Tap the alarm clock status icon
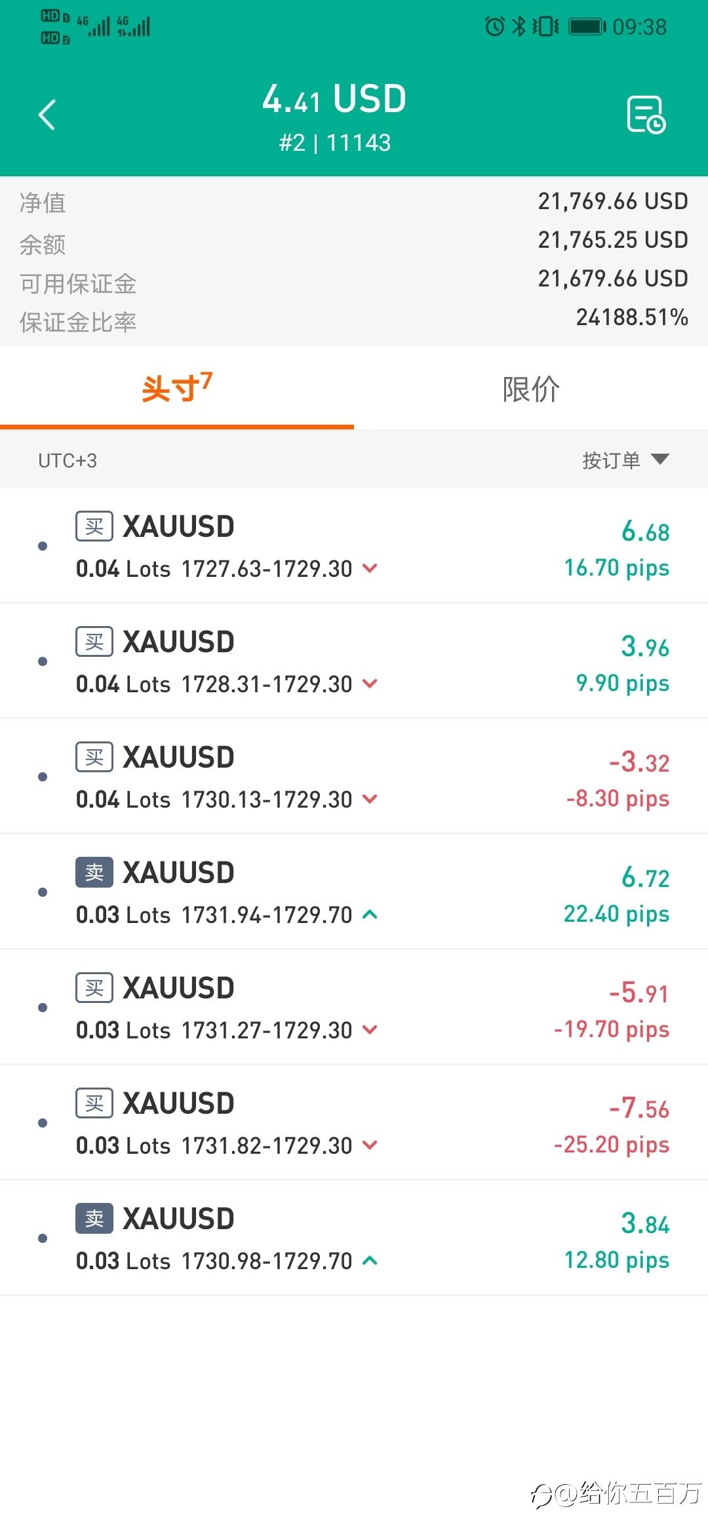Viewport: 708px width, 1534px height. (494, 27)
